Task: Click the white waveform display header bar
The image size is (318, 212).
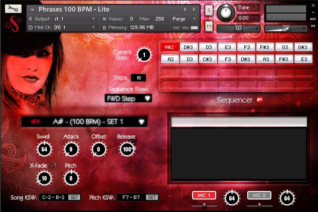Action: (239, 121)
